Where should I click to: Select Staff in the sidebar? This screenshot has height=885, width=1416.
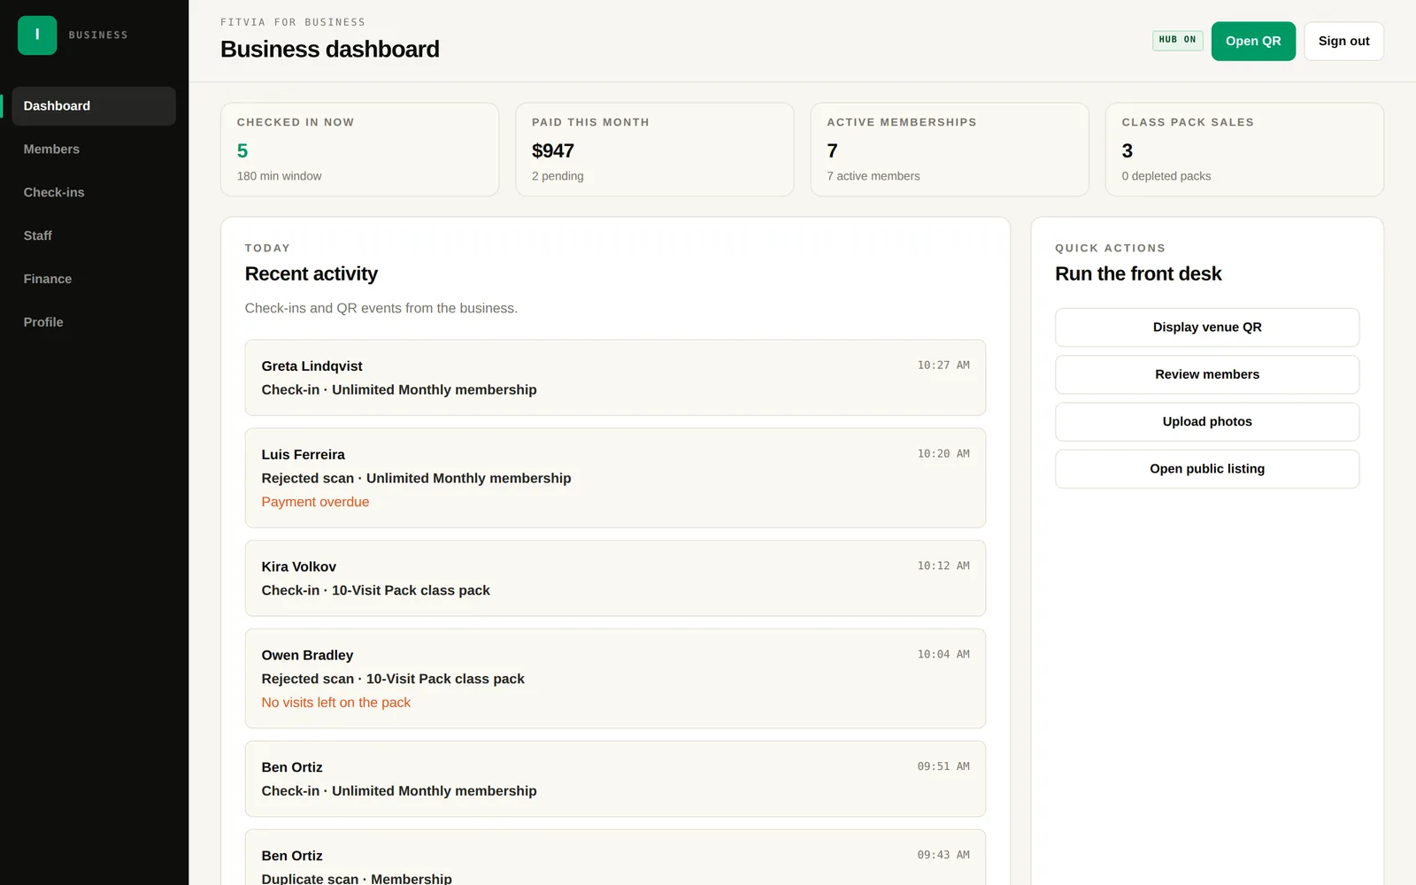point(94,236)
